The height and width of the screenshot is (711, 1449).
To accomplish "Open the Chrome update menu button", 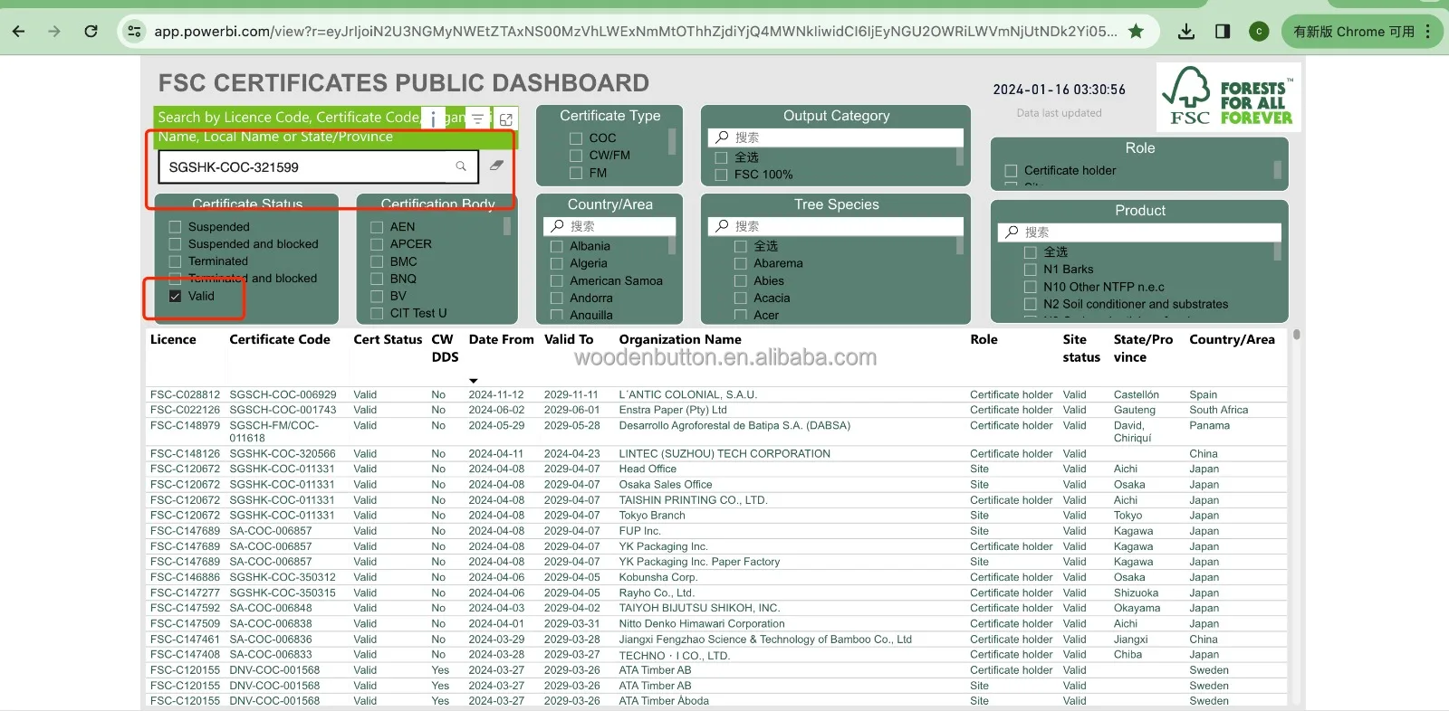I will (1361, 32).
